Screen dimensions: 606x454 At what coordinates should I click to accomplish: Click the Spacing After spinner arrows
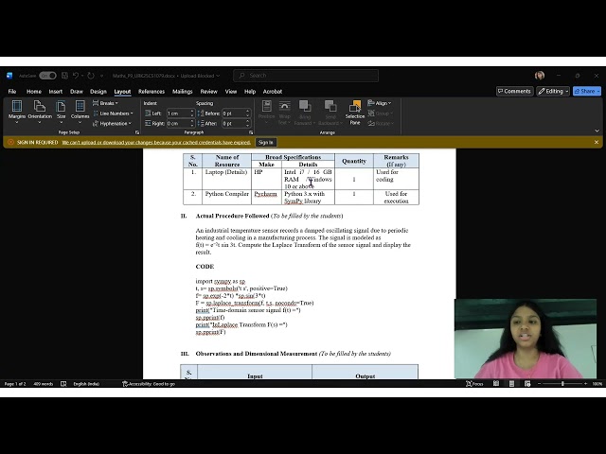click(248, 124)
